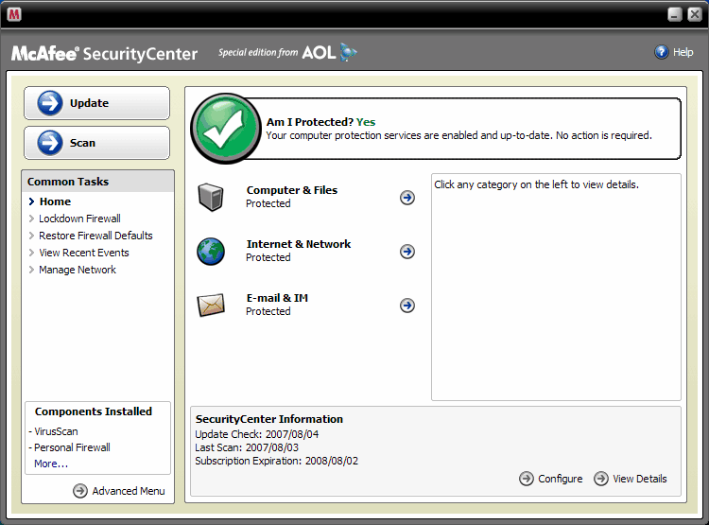Show More installed components
The image size is (709, 525).
(x=51, y=464)
